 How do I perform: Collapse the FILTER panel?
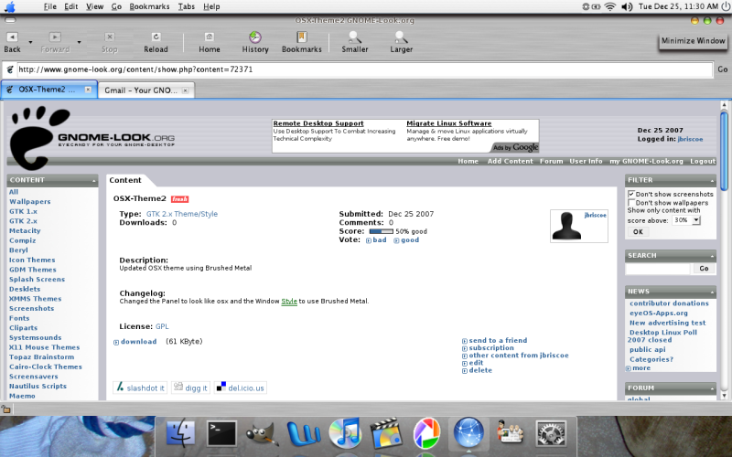tap(712, 180)
